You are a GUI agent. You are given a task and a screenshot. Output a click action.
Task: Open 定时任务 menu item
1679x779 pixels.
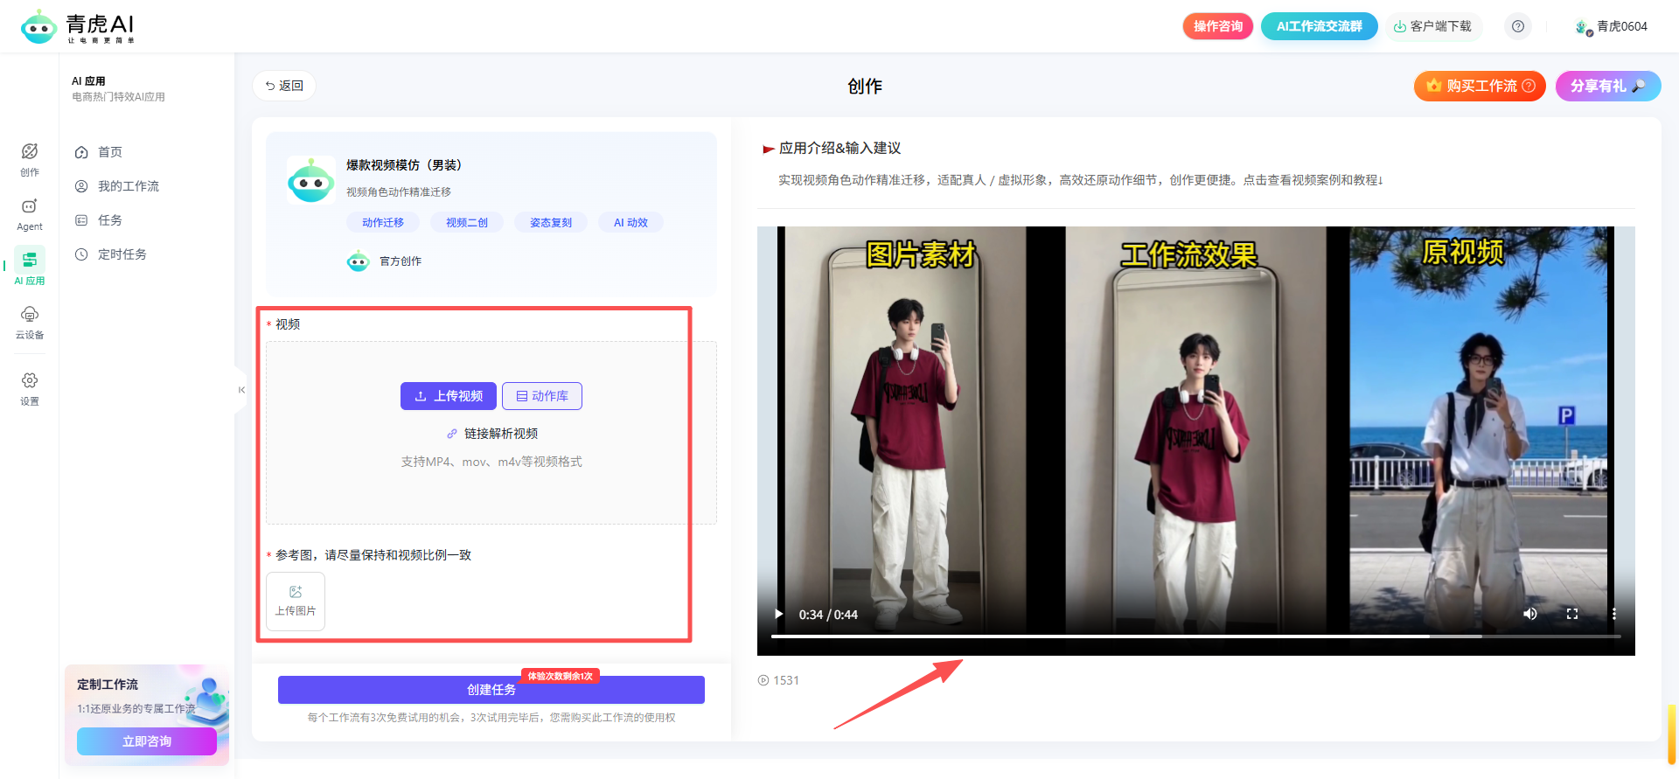[110, 254]
